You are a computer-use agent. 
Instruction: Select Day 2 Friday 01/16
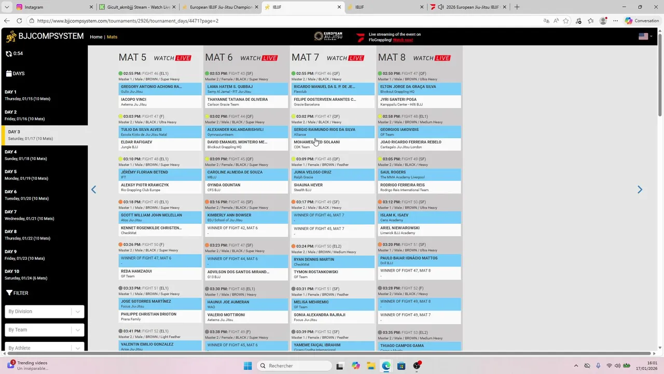[44, 115]
